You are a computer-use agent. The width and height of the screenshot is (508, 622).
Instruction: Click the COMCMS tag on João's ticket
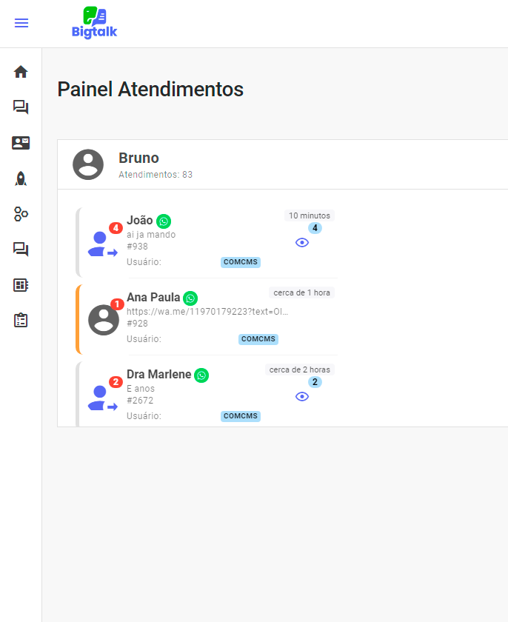pyautogui.click(x=241, y=262)
